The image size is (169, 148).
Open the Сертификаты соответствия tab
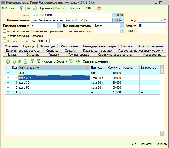click(x=116, y=55)
